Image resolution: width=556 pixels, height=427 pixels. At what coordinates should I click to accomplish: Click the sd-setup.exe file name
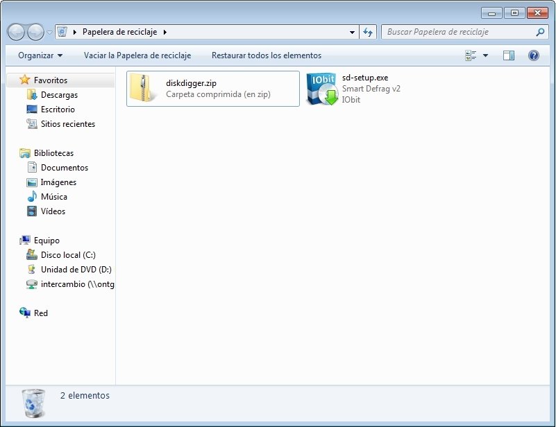point(365,78)
